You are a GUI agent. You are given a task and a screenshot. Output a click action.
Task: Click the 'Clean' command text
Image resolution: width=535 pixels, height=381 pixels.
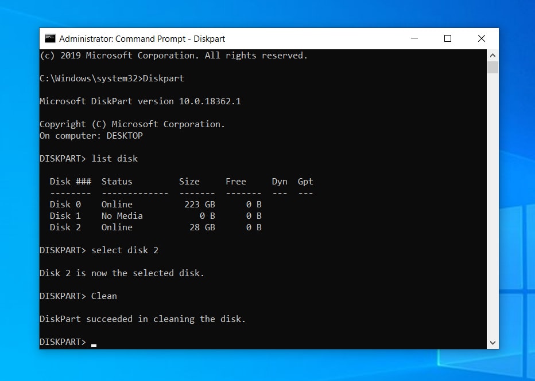104,296
